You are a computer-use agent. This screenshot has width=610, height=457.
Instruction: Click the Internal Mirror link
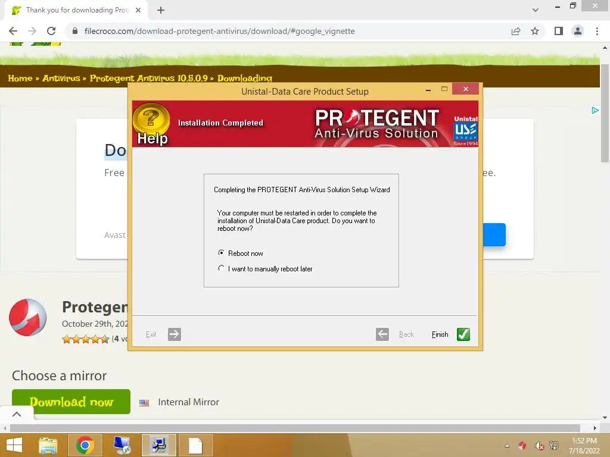click(x=189, y=402)
